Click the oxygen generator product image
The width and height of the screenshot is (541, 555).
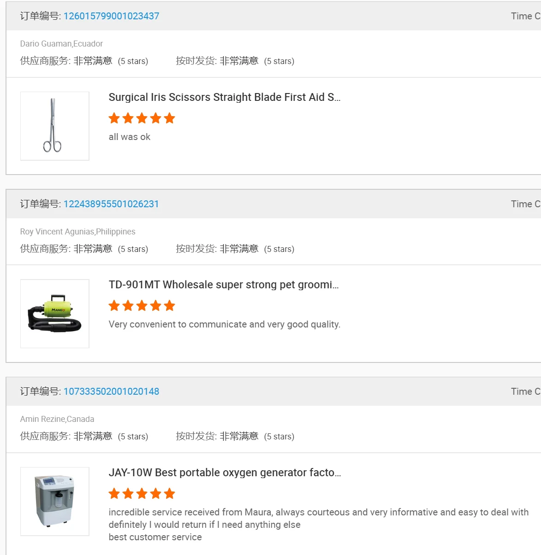(55, 502)
